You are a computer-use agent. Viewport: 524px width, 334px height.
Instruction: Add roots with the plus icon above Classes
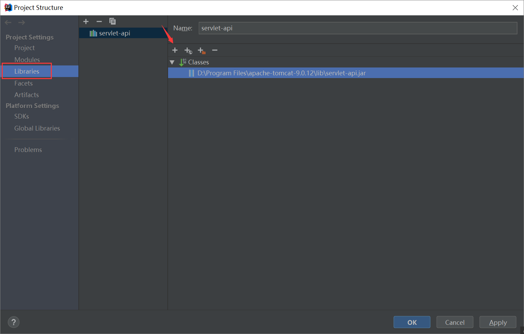point(175,50)
